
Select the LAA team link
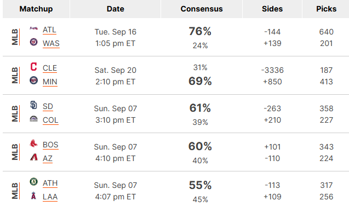(50, 197)
